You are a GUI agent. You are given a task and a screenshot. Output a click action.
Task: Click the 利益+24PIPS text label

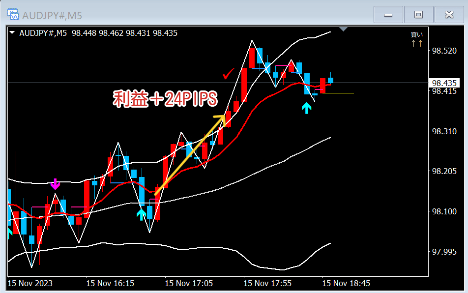165,98
